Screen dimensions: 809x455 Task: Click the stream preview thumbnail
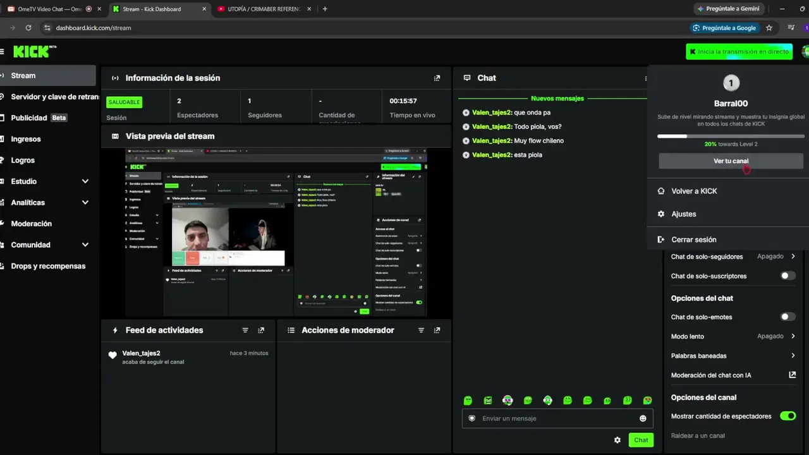click(x=276, y=232)
